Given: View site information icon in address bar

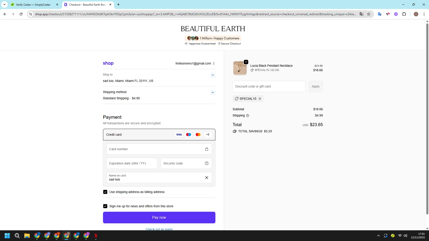Looking at the screenshot, I should pyautogui.click(x=31, y=14).
